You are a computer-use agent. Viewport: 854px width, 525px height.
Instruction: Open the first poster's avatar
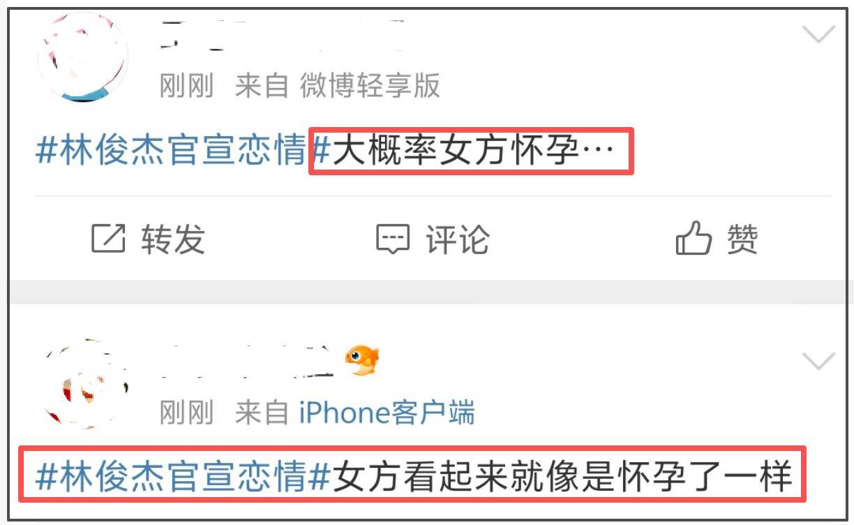tap(82, 57)
